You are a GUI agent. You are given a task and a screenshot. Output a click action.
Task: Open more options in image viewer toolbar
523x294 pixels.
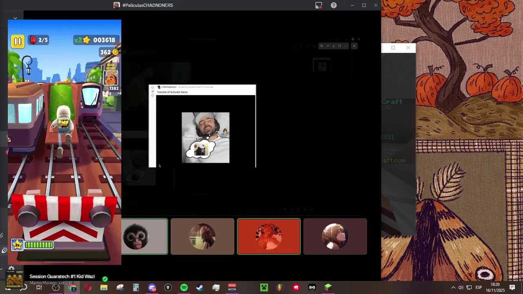pyautogui.click(x=345, y=46)
